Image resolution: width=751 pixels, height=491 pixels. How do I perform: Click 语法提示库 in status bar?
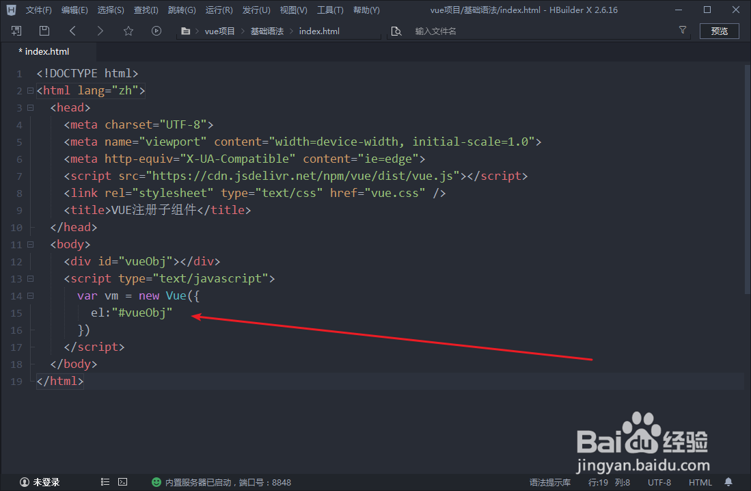pyautogui.click(x=550, y=482)
